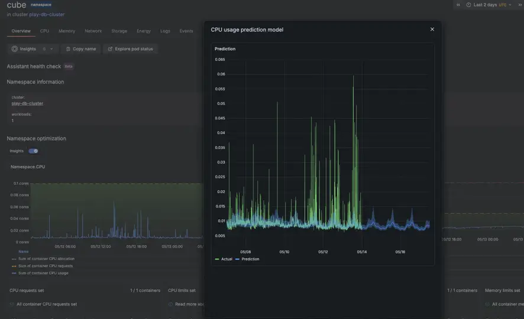Click the clipboard icon beside Copy name
Screen dimensions: 524x319
pyautogui.click(x=68, y=48)
